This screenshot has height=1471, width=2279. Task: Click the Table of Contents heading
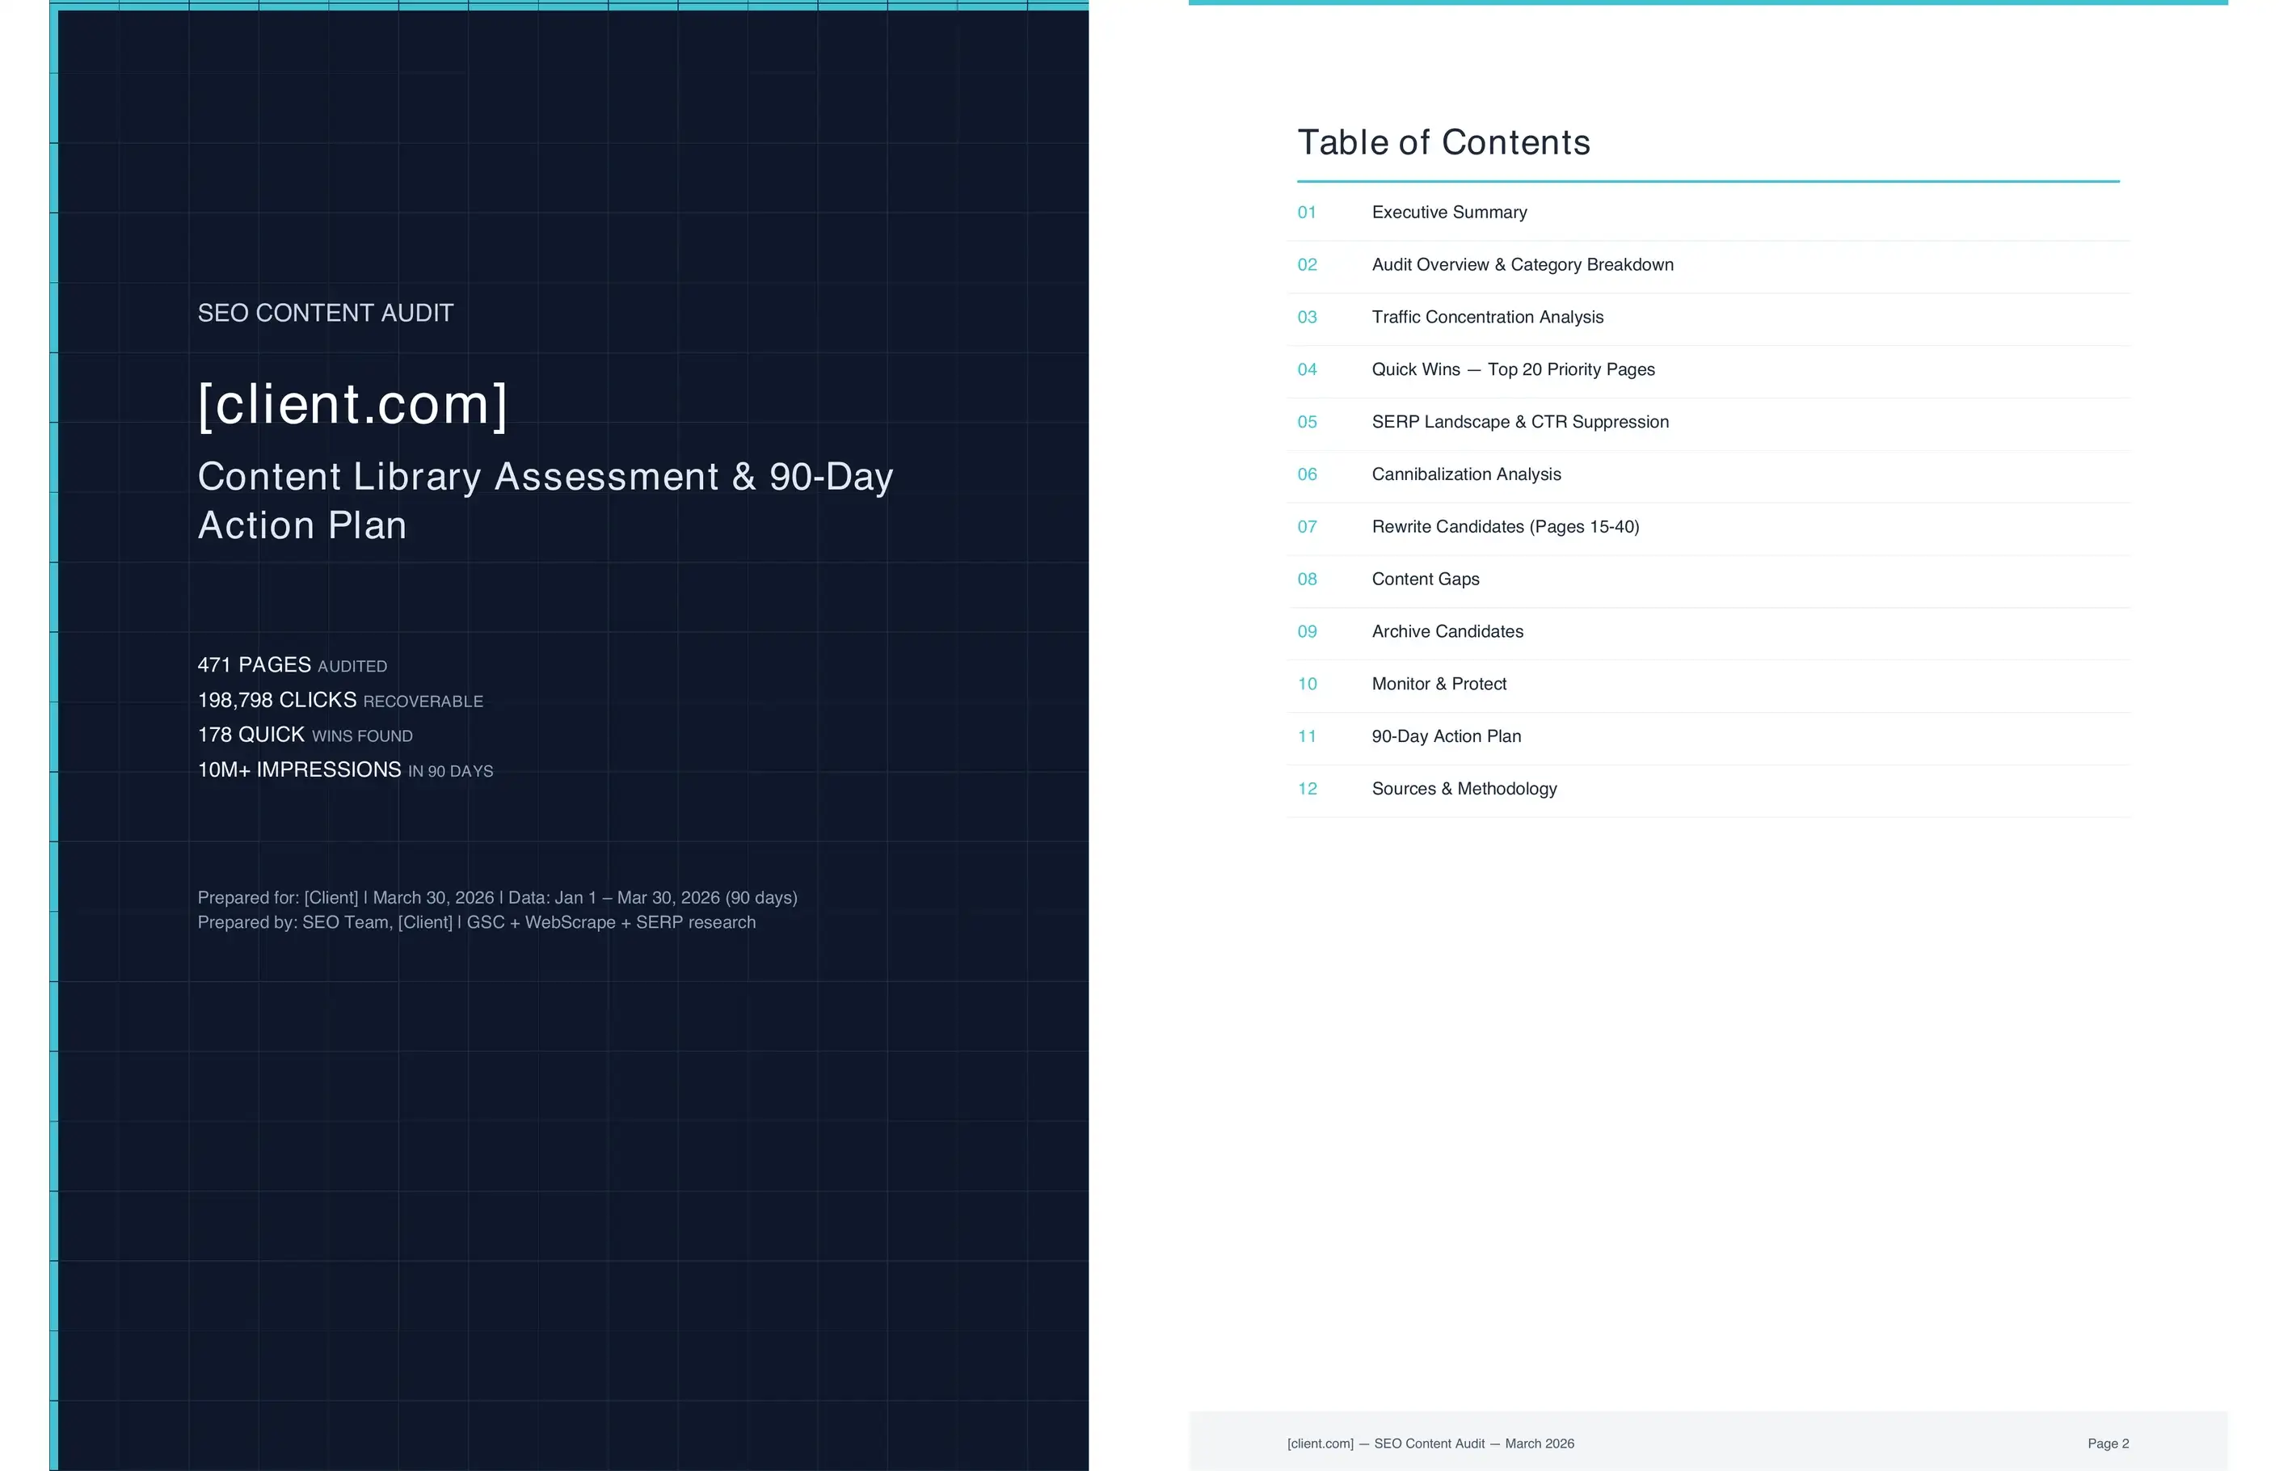click(1443, 143)
